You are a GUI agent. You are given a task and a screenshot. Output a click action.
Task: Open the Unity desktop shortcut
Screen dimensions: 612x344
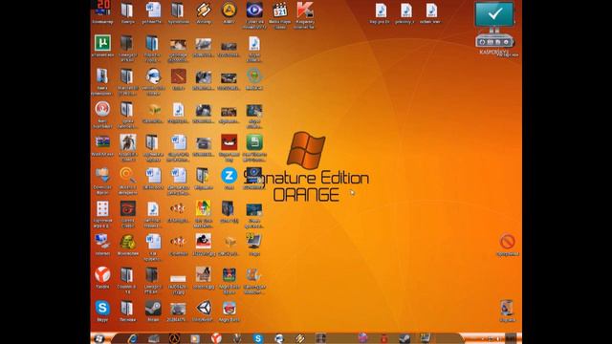[204, 308]
